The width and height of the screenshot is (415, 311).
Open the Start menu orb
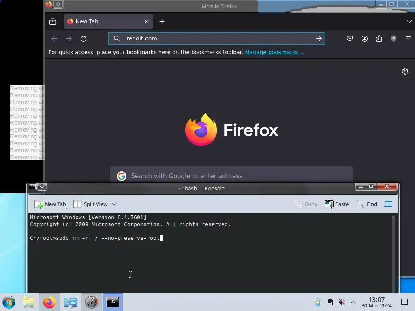(9, 302)
